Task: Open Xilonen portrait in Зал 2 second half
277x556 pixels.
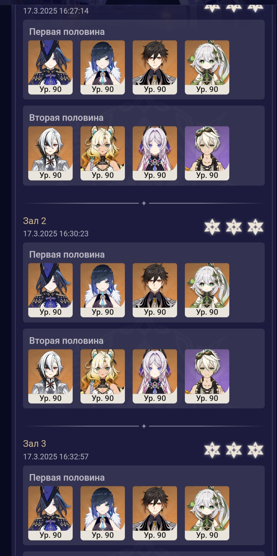Action: (x=103, y=376)
